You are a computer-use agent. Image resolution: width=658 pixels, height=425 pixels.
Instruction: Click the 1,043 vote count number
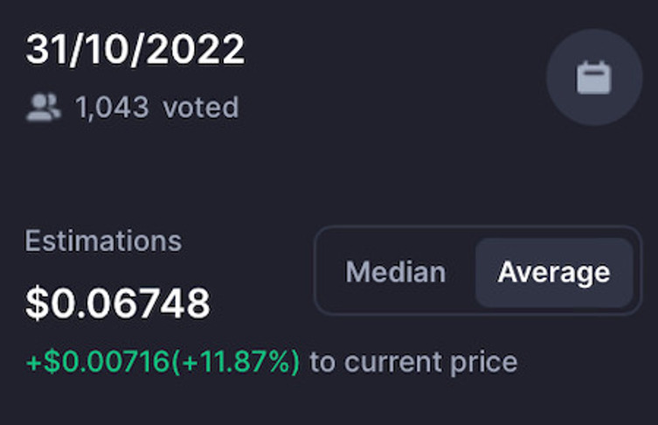click(112, 108)
